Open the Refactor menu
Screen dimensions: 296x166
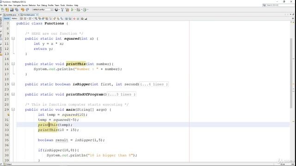click(32, 5)
